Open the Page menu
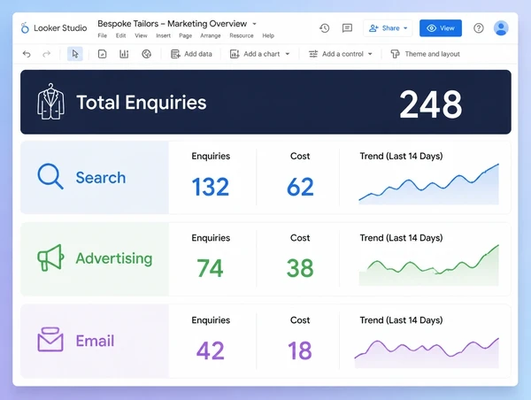 click(185, 35)
